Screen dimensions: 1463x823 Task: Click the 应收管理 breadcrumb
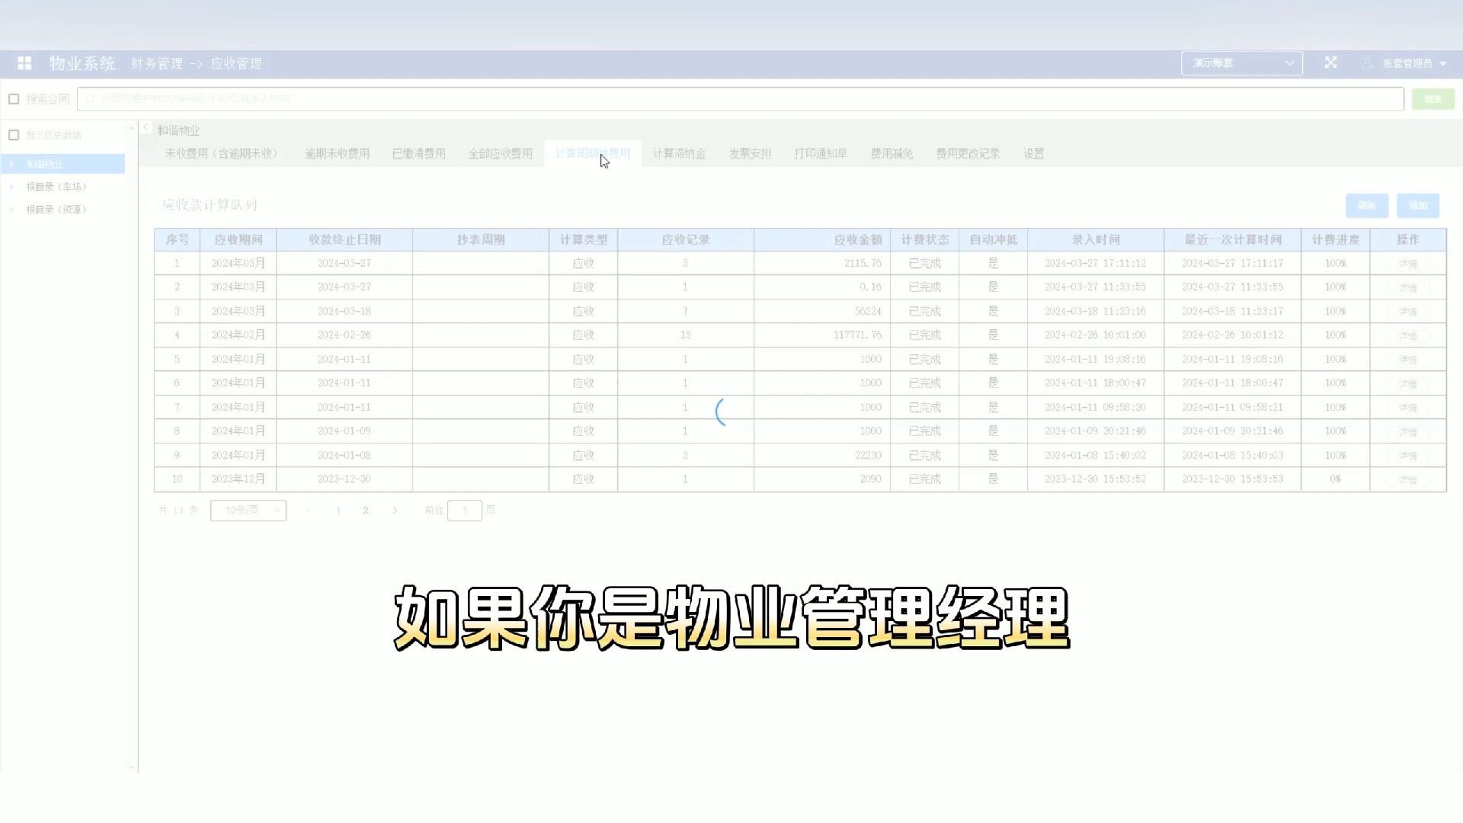(236, 63)
